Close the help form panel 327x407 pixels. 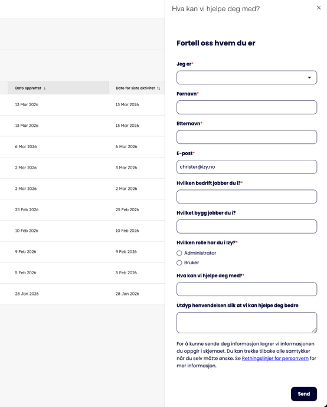pos(319,8)
